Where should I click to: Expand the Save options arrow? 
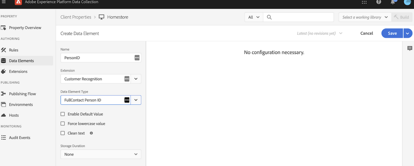[x=408, y=33]
